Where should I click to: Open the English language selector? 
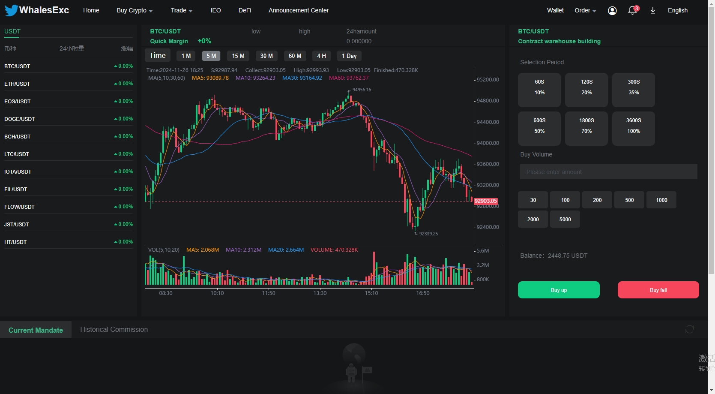pyautogui.click(x=678, y=10)
